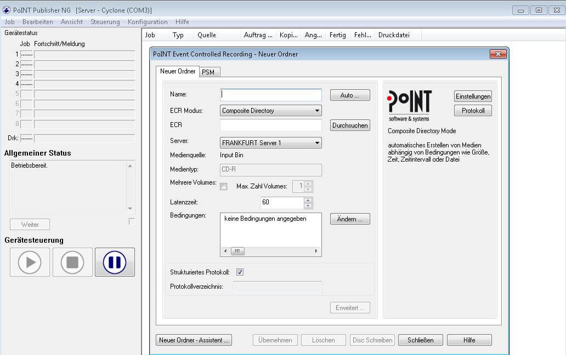Viewport: 566px width, 355px height.
Task: Decrease Max. Zahl Volumes spinner
Action: [x=308, y=189]
